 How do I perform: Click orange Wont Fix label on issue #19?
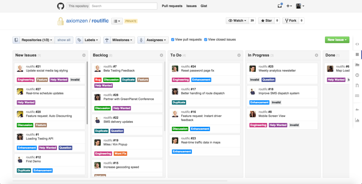pyautogui.click(x=121, y=154)
